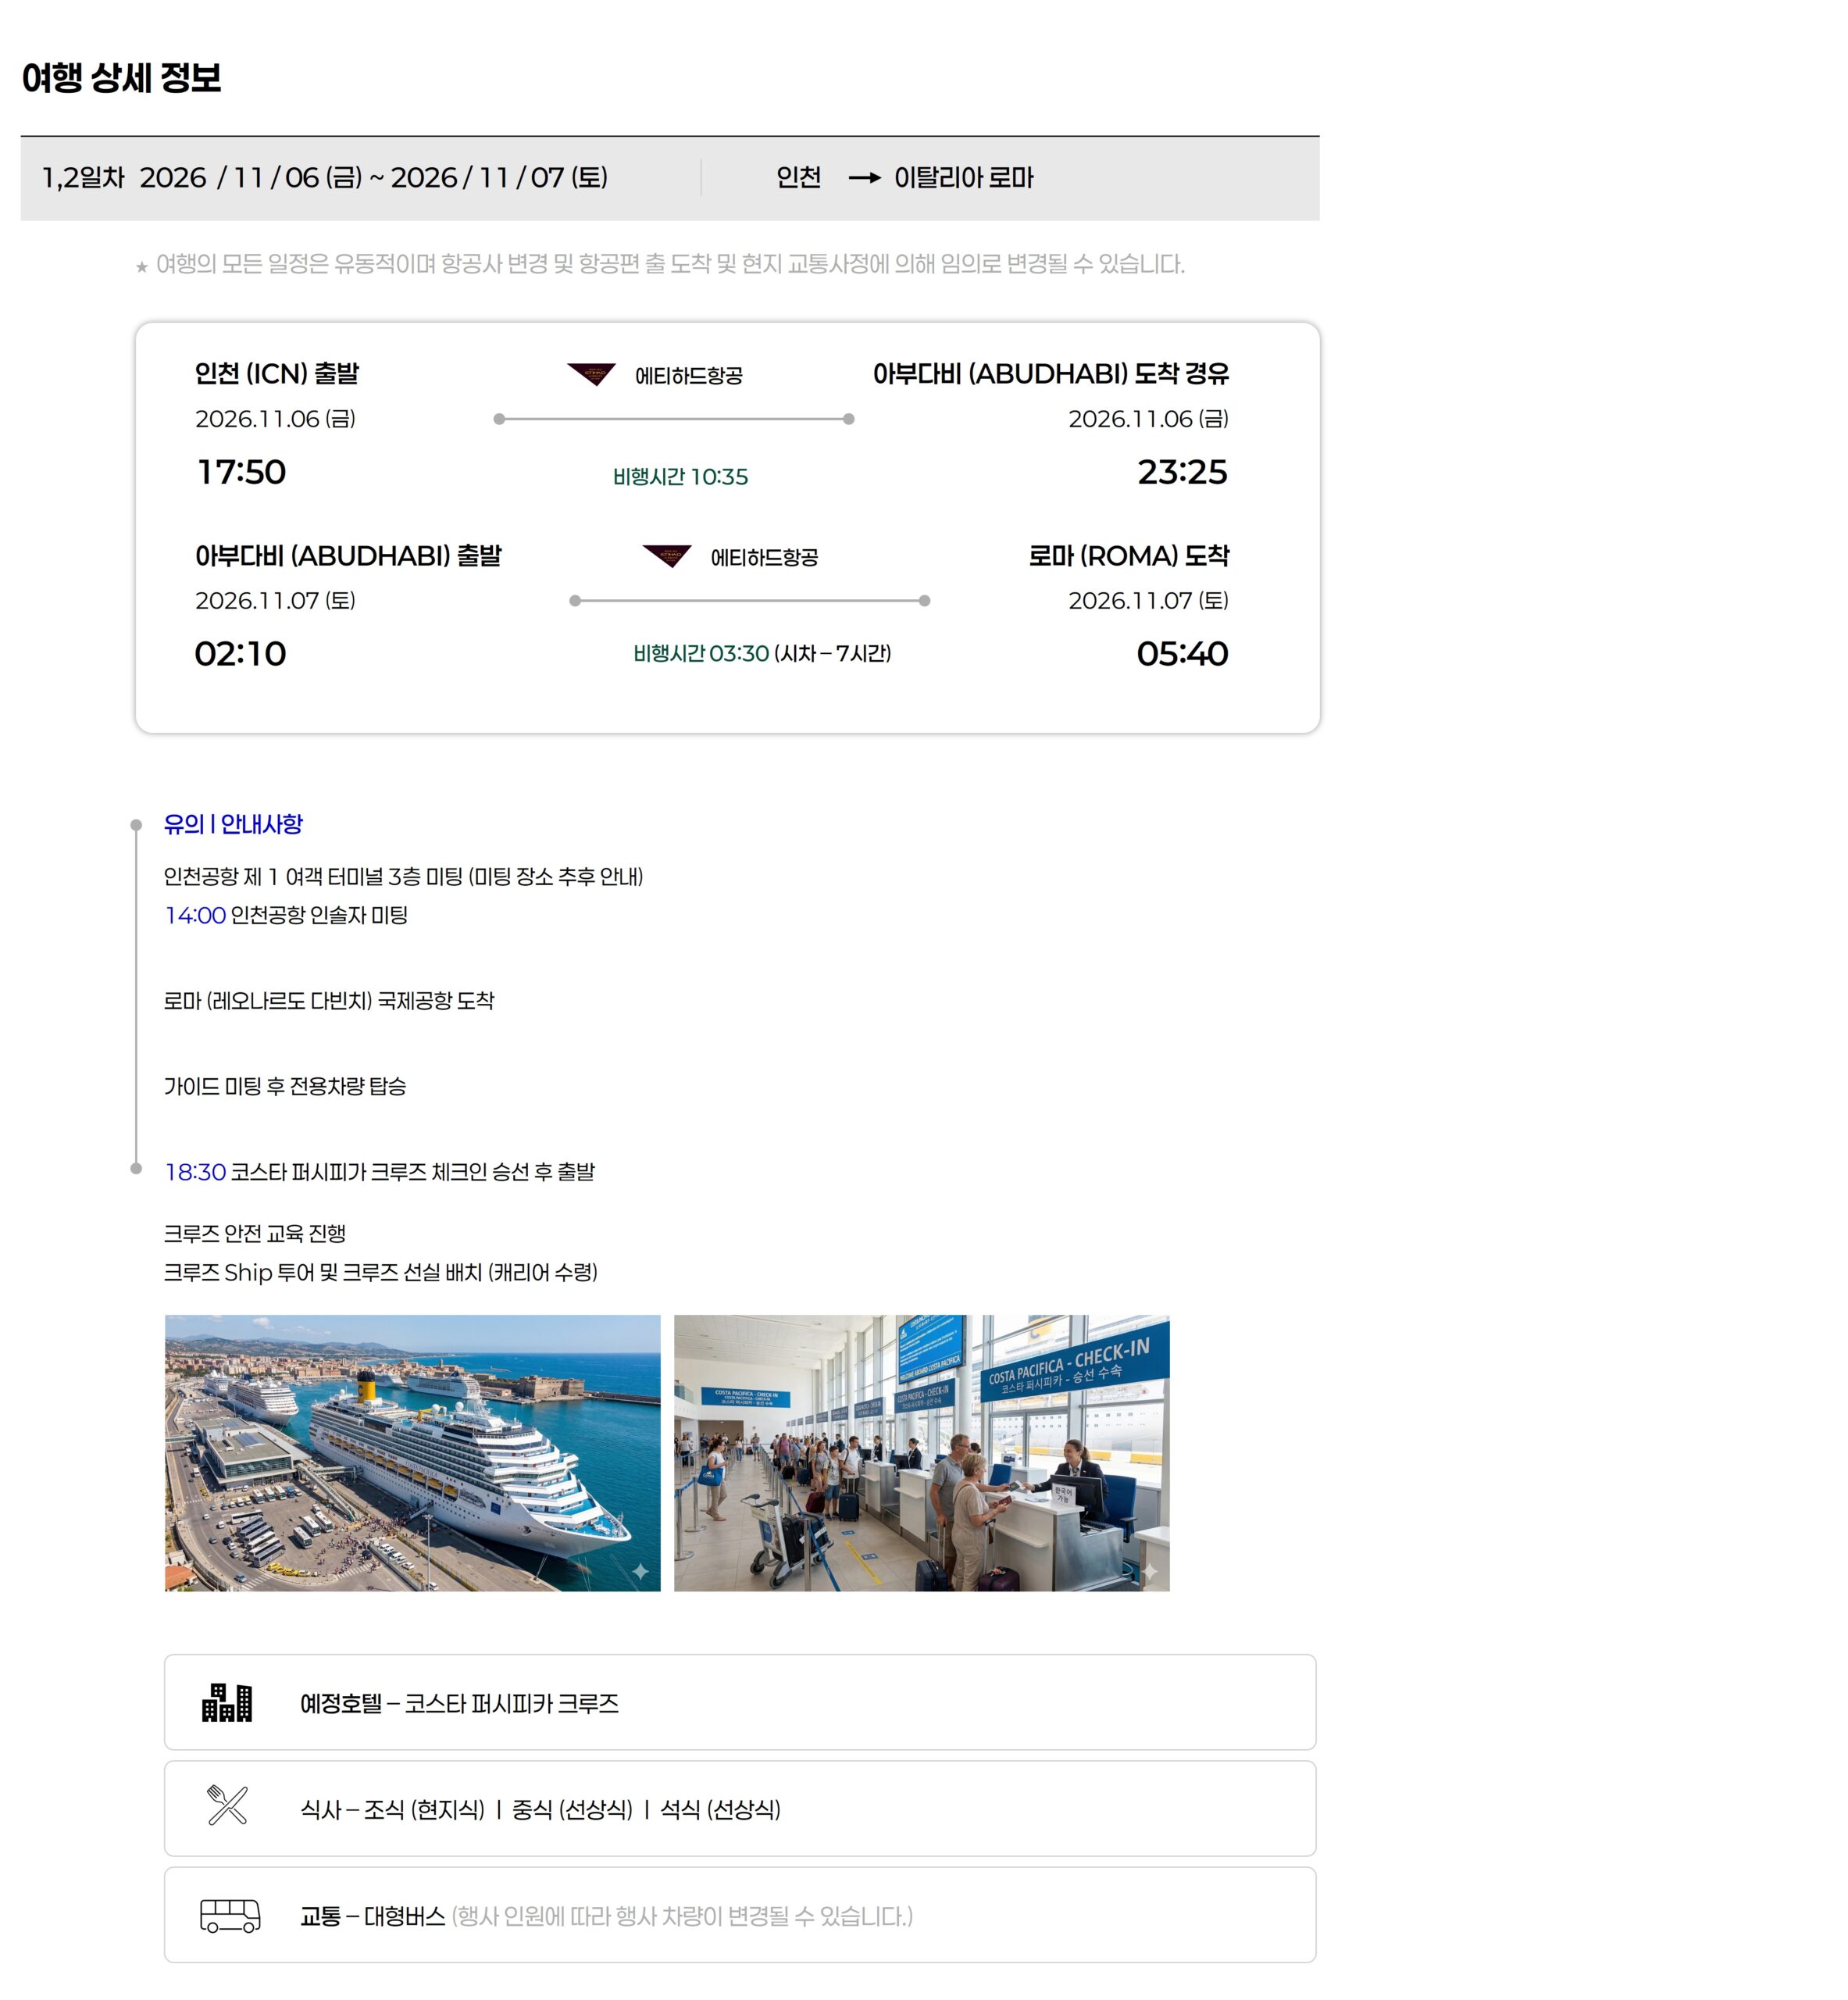
Task: Select the 교통 대형버스 transport row
Action: pyautogui.click(x=739, y=1915)
